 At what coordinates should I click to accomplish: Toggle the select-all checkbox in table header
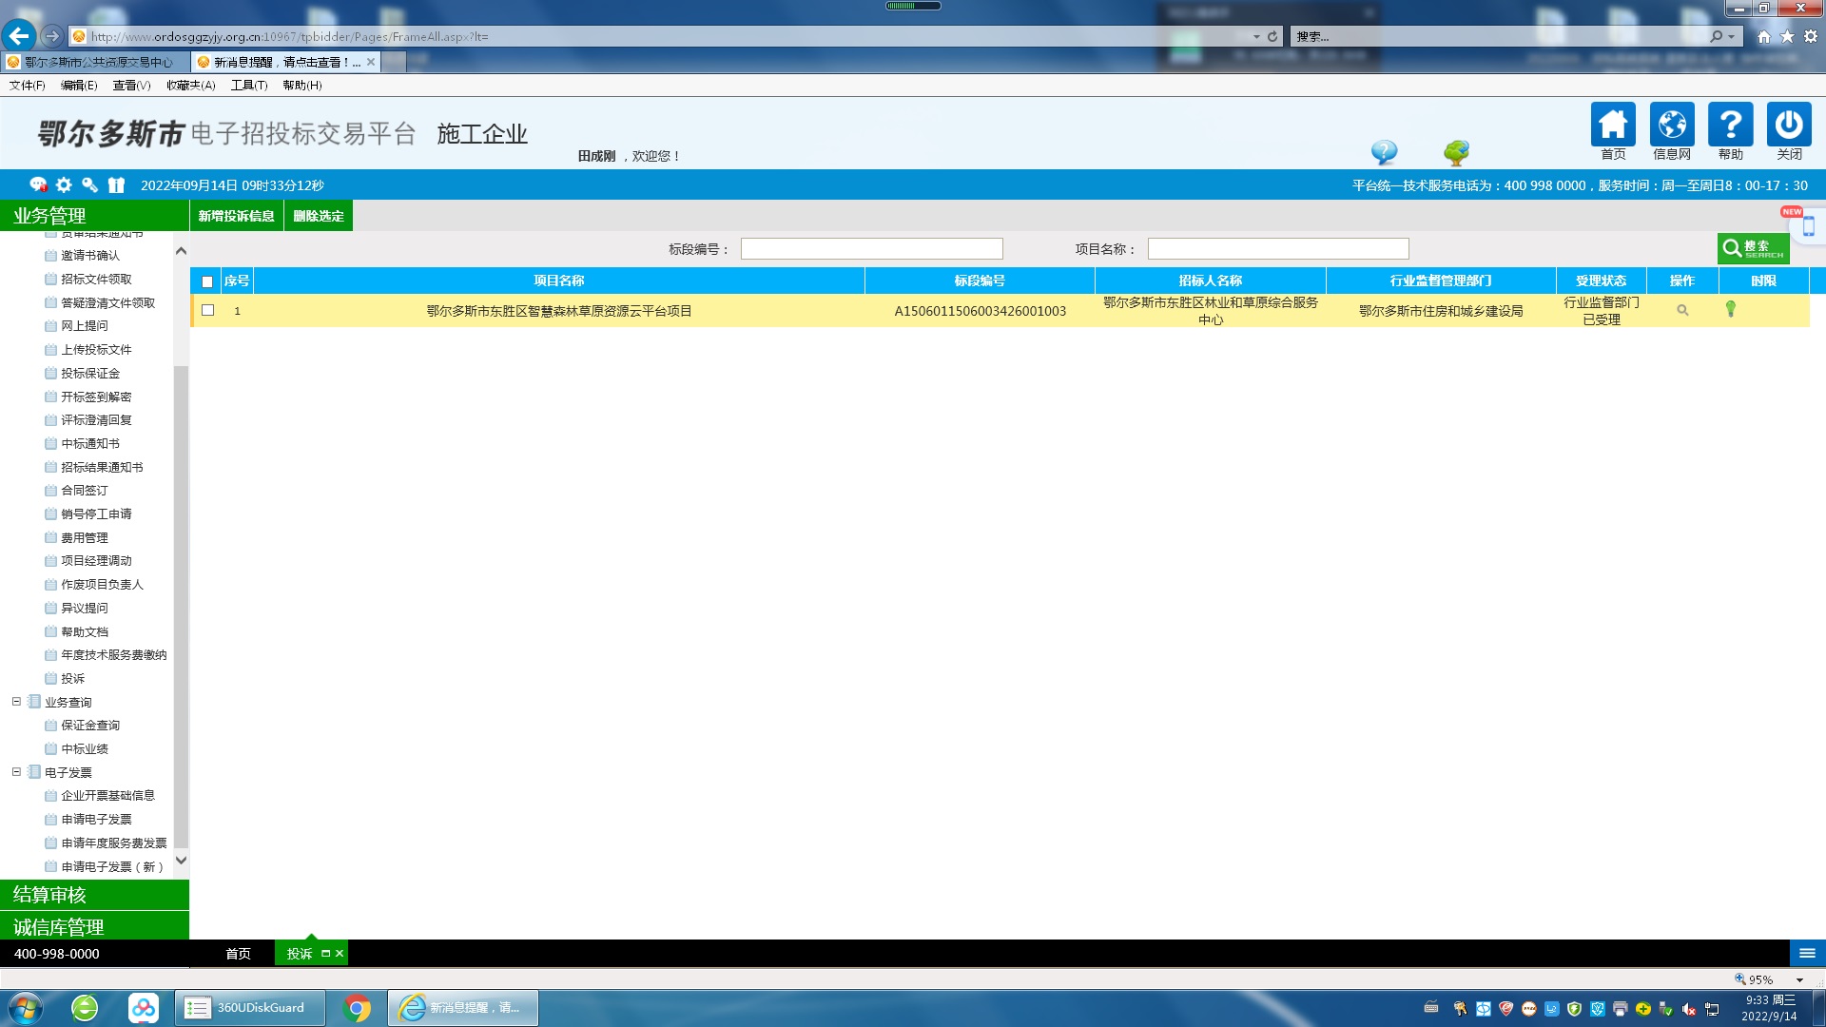207,281
